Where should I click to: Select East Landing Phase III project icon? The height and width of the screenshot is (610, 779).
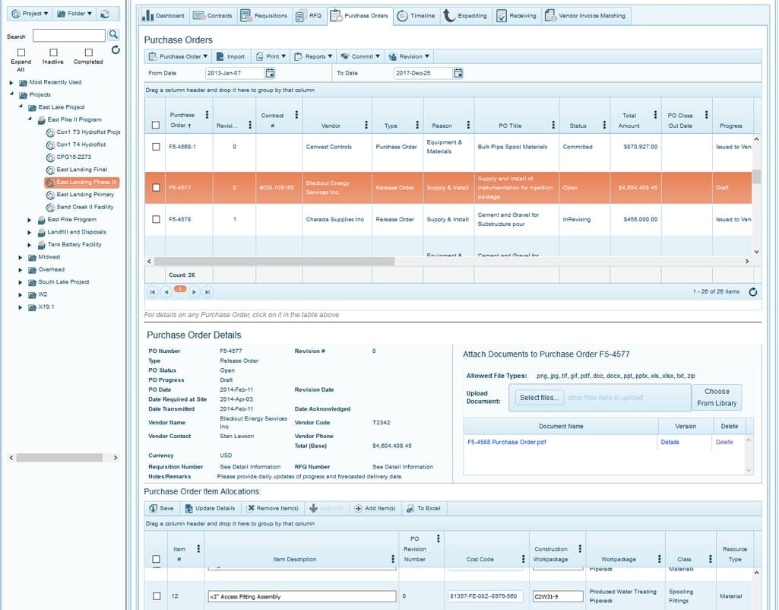(50, 183)
